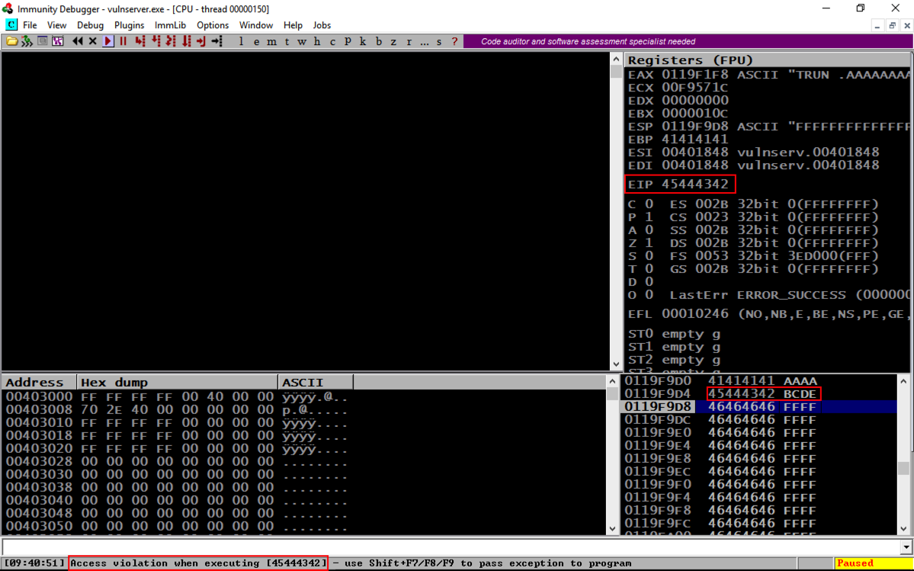Open the View menu
The width and height of the screenshot is (914, 571).
click(56, 25)
